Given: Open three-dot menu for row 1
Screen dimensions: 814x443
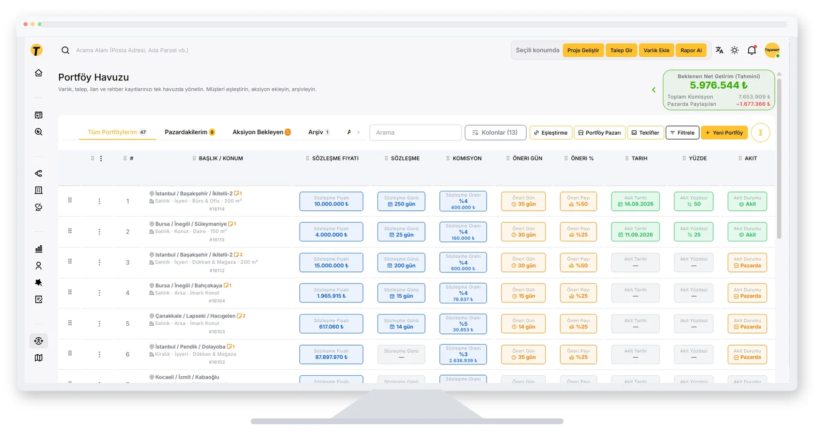Looking at the screenshot, I should pyautogui.click(x=99, y=201).
